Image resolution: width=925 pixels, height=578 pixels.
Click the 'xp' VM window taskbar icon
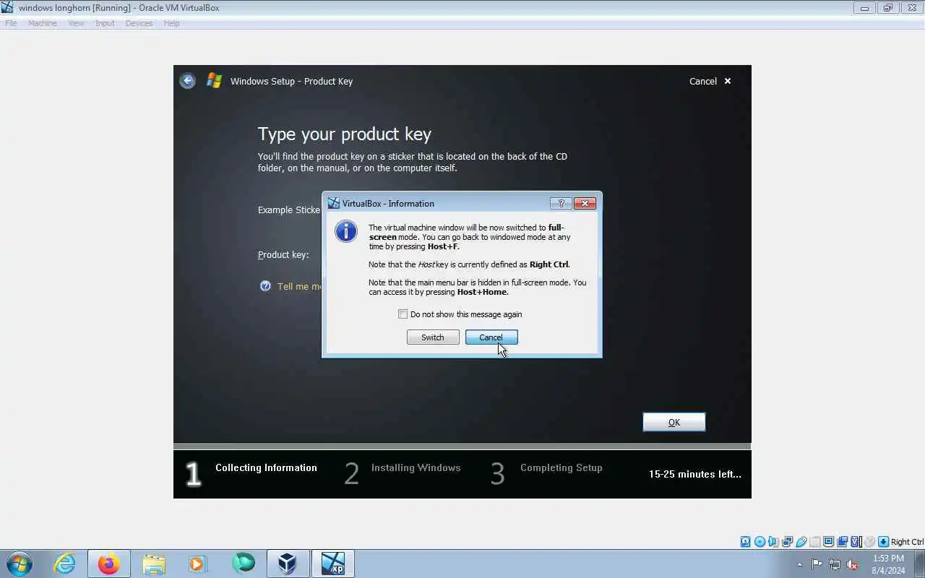coord(333,564)
